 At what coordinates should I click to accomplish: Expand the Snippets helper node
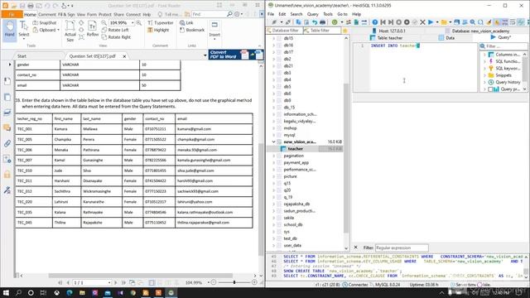pos(484,75)
